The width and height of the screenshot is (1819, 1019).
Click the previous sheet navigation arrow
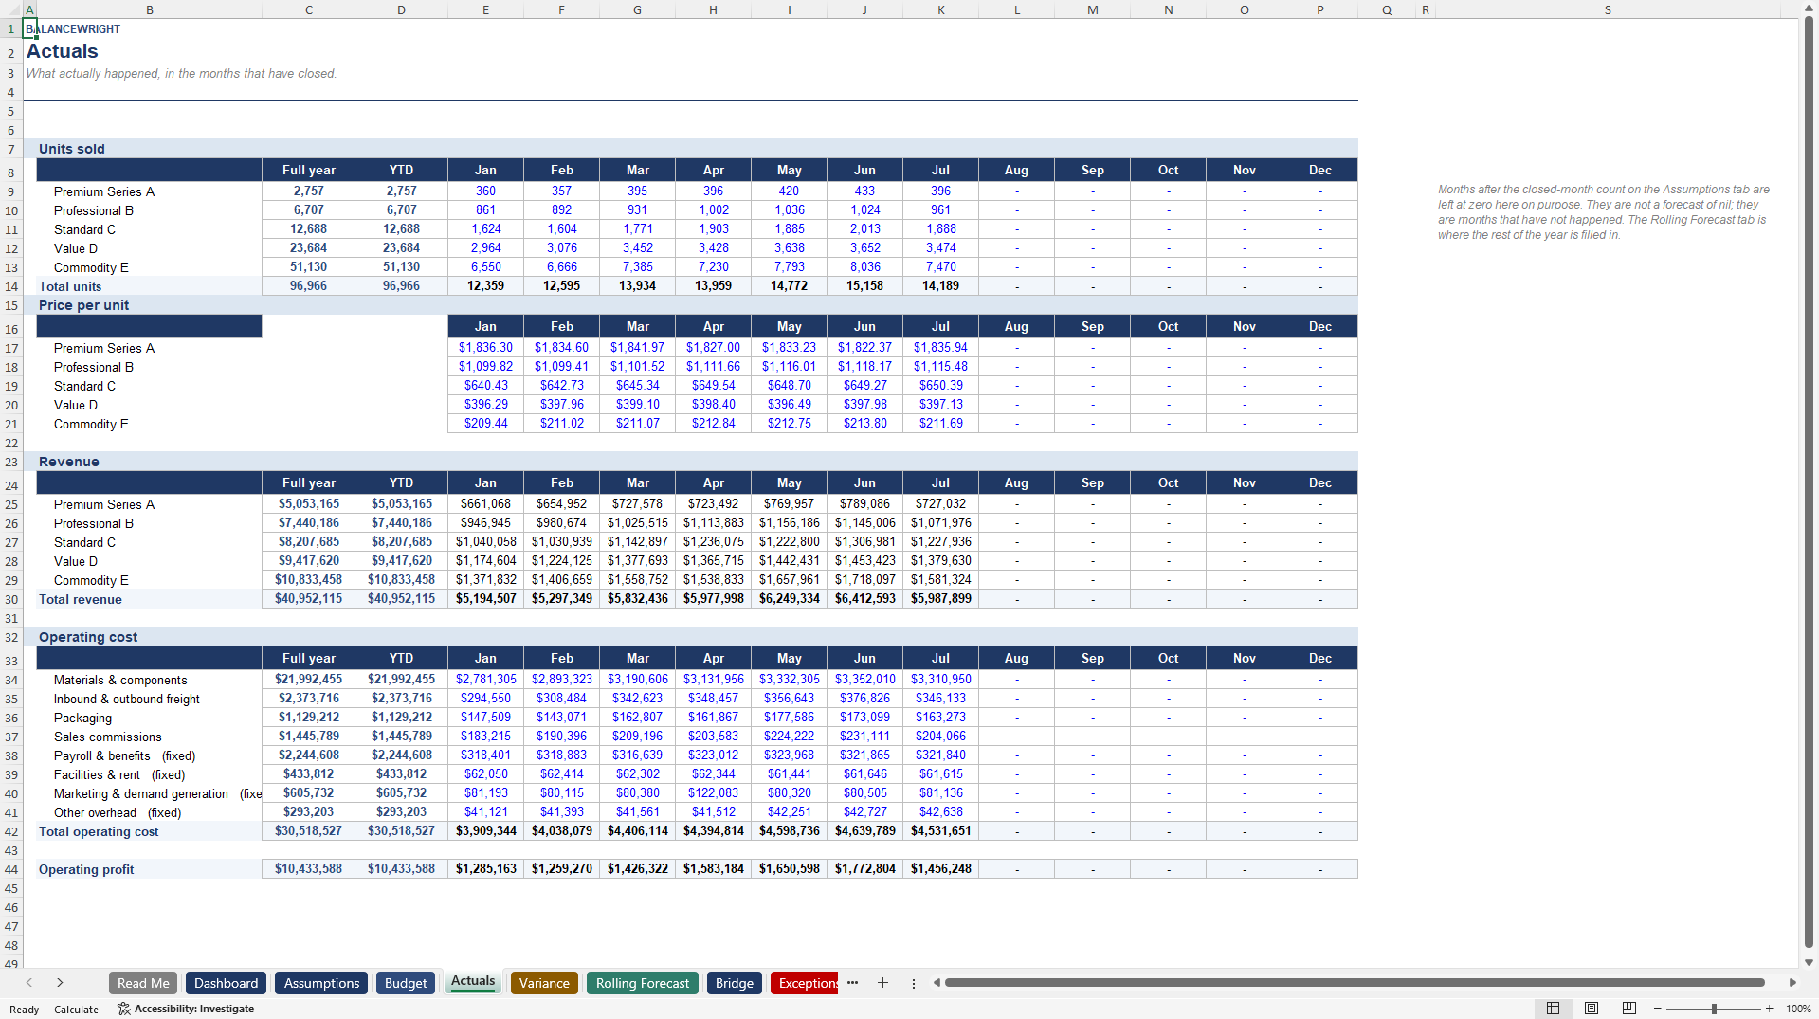coord(29,983)
